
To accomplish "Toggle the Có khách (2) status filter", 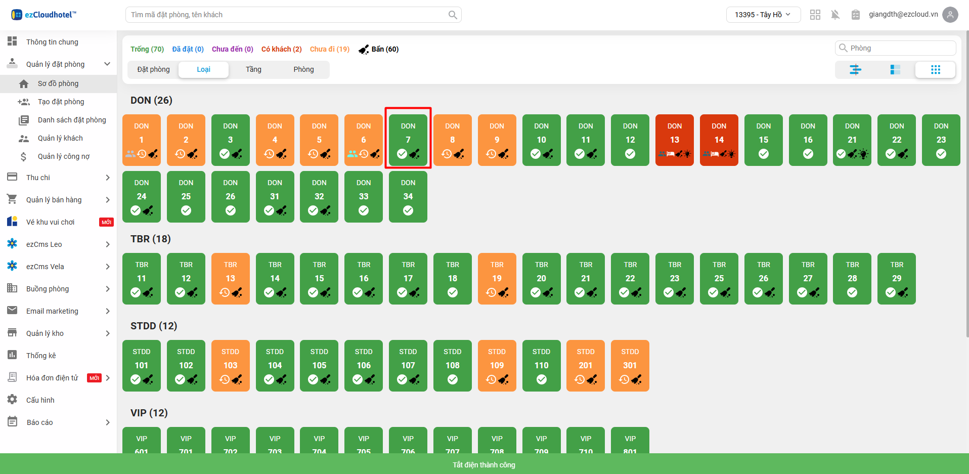I will click(281, 49).
